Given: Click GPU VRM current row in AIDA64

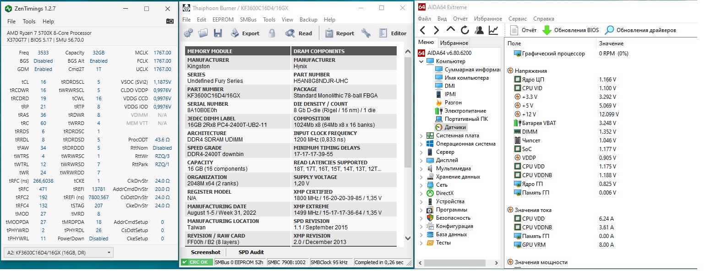Looking at the screenshot, I should tap(564, 245).
